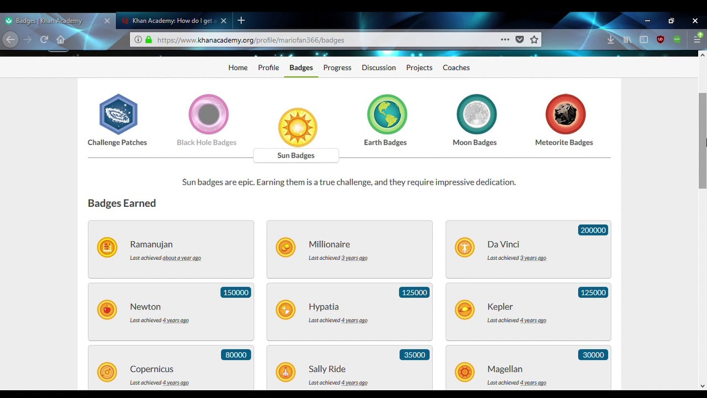Screen dimensions: 707x398
Task: Open the Discussion tab
Action: 379,67
